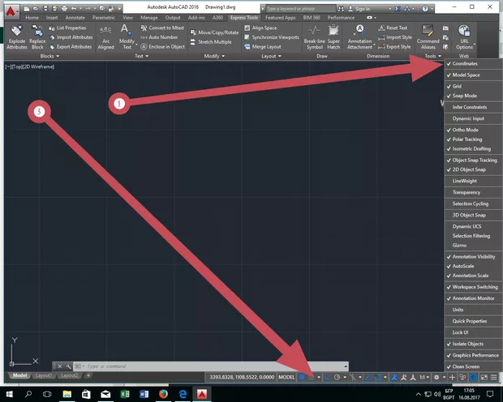Click the Enclose in Object tool
This screenshot has width=503, height=402.
pyautogui.click(x=162, y=47)
